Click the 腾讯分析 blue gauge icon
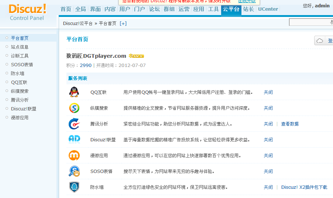The height and width of the screenshot is (198, 333). [x=74, y=124]
